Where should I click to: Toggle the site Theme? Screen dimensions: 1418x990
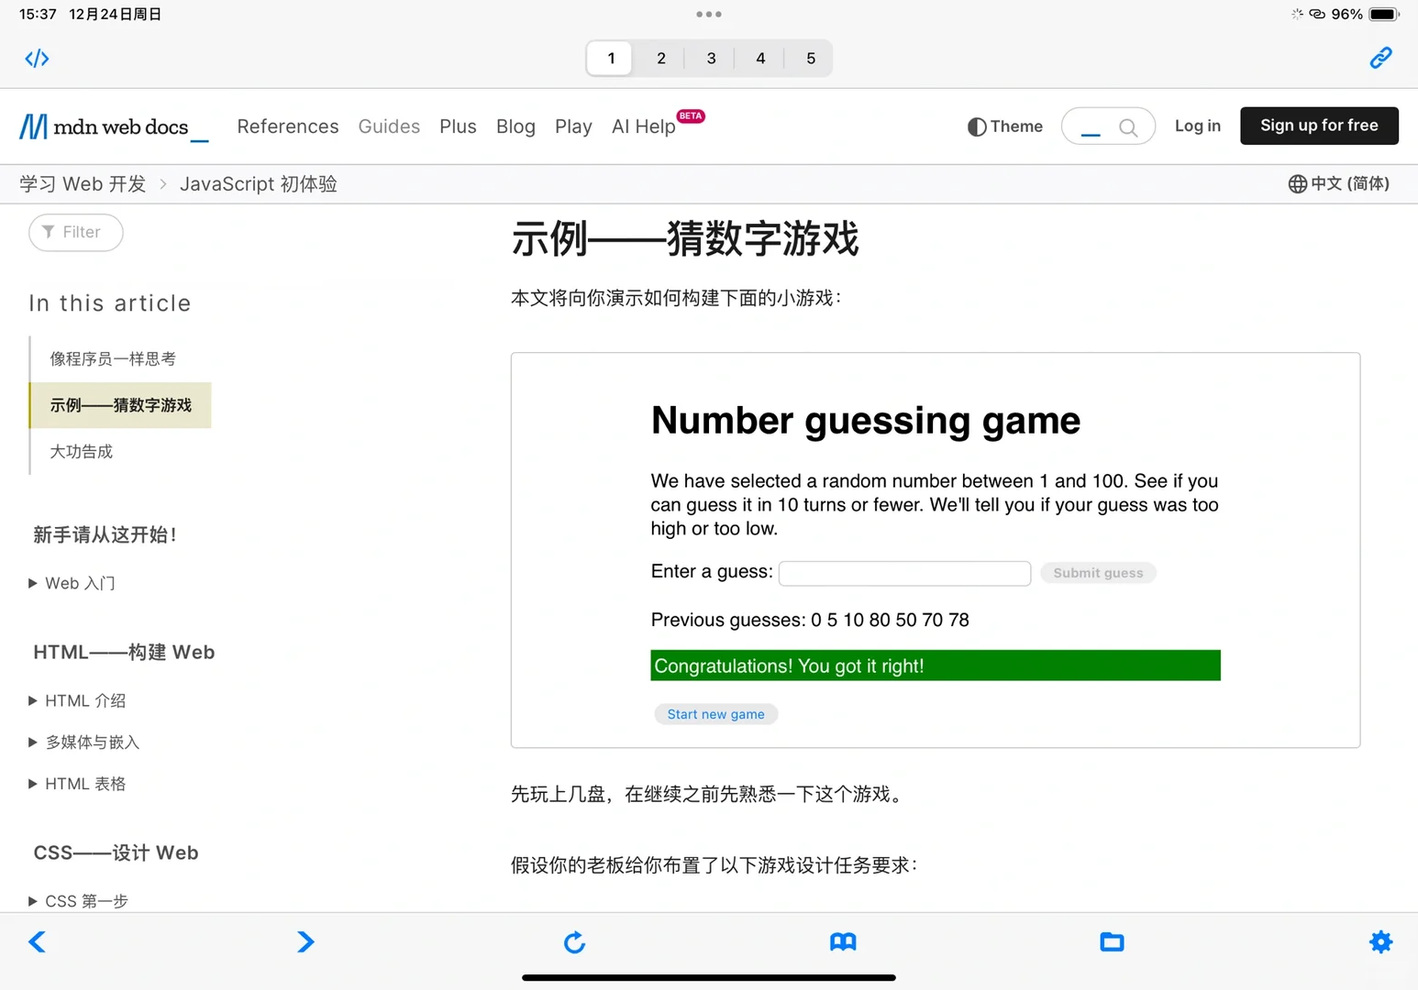pyautogui.click(x=1004, y=126)
